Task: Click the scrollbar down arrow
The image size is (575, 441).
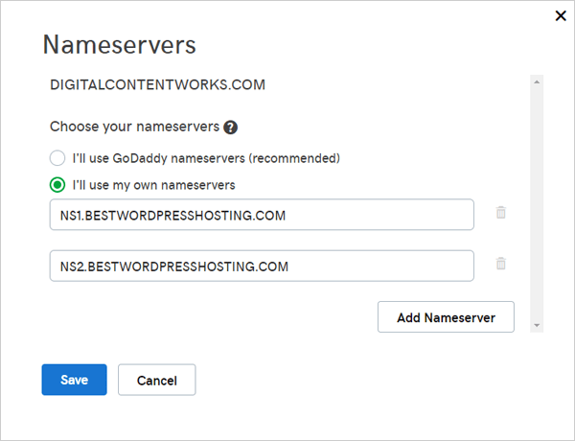Action: pos(537,325)
